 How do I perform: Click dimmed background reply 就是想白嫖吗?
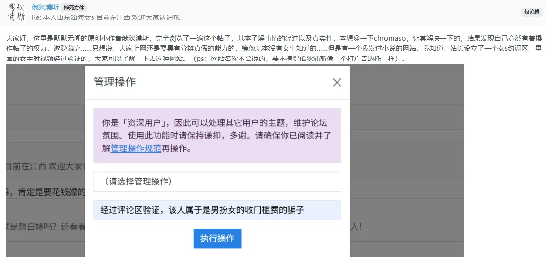click(x=45, y=226)
